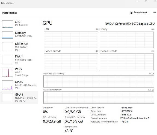Click the CPU usage mini graph thumbnail
The height and width of the screenshot is (135, 157).
point(8,24)
